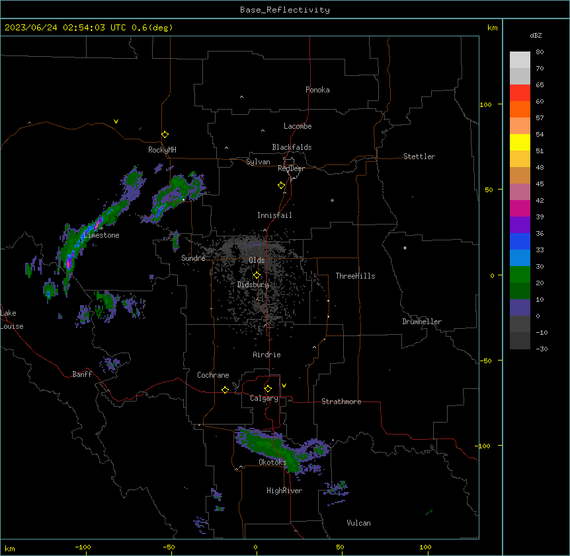Click the Lake Louise label
This screenshot has width=570, height=556.
[12, 320]
